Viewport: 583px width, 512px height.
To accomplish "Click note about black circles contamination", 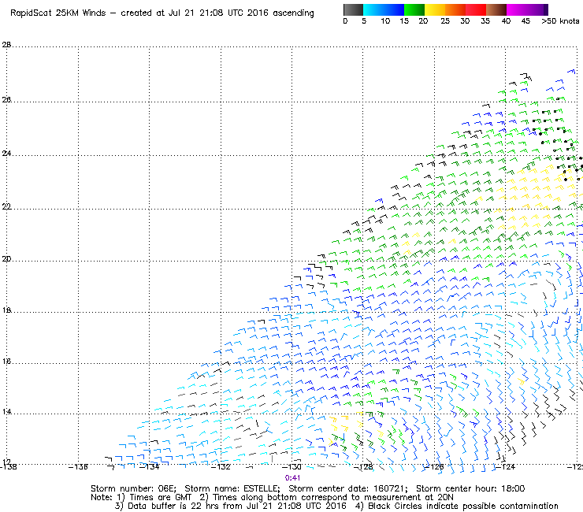I will coord(457,506).
